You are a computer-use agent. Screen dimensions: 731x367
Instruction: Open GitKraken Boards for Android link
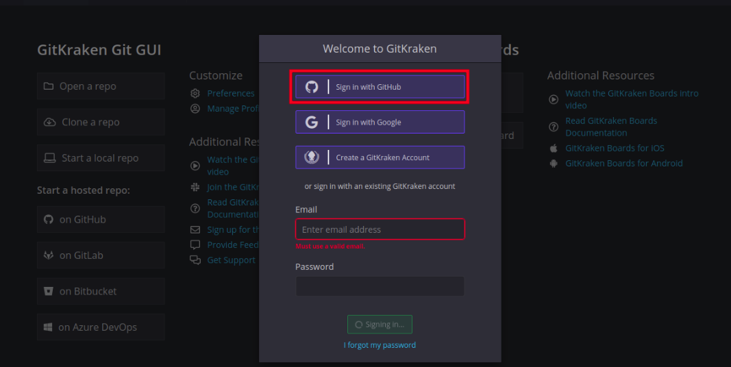[623, 164]
